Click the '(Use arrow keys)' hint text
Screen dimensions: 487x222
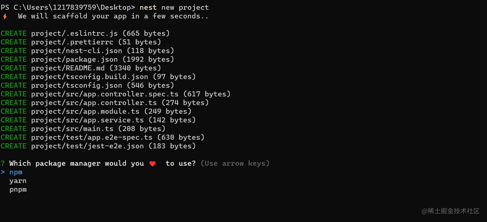click(x=235, y=164)
